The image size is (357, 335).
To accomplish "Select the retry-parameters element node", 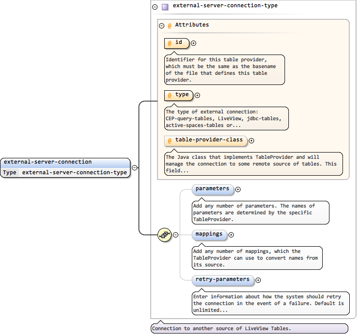I will [222, 279].
